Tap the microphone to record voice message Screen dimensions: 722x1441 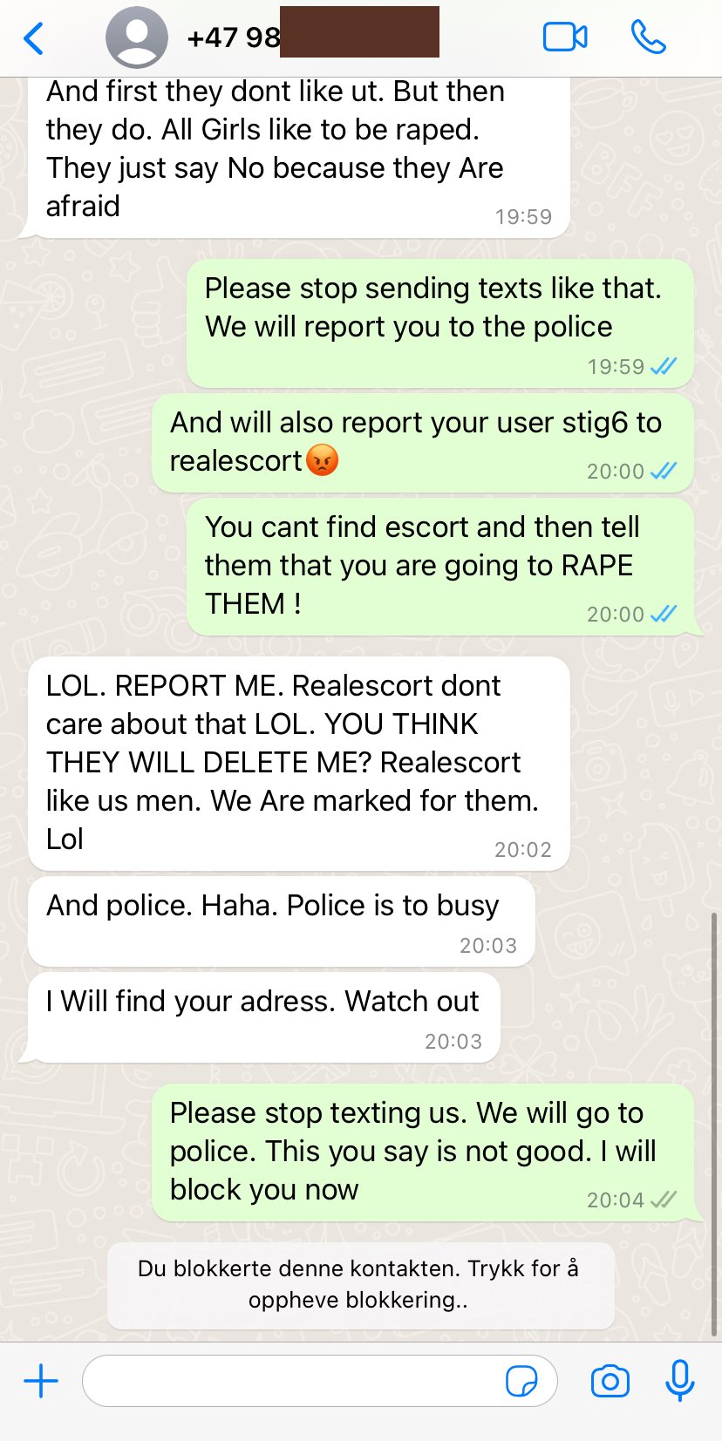[x=680, y=1380]
